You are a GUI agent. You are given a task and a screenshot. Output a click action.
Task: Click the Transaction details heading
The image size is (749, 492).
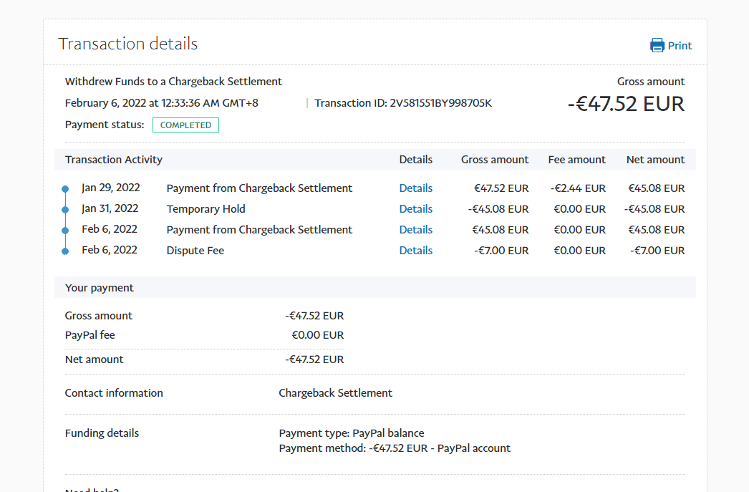click(127, 44)
